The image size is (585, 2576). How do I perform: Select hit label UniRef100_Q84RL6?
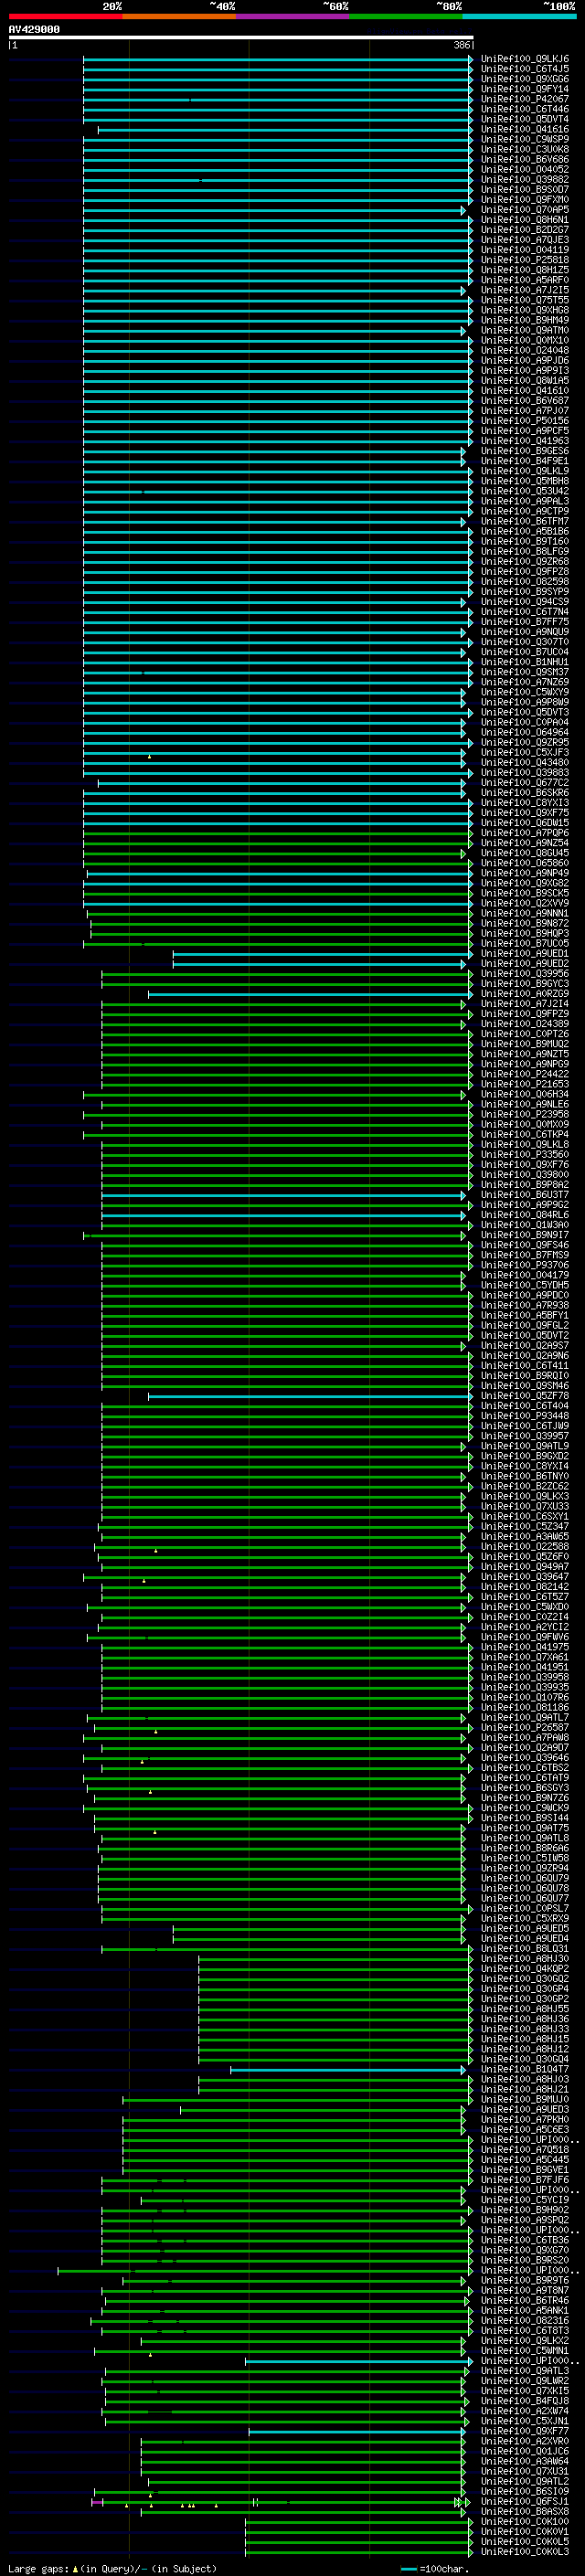point(525,1215)
